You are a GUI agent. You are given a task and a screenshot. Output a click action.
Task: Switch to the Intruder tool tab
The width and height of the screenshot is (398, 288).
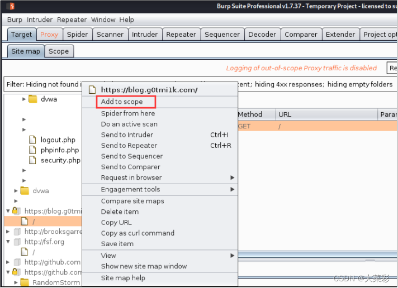click(x=145, y=35)
